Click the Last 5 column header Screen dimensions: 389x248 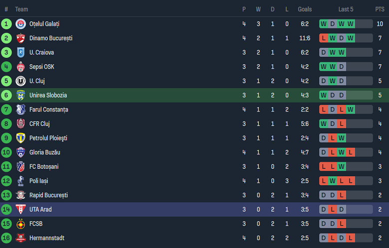(x=346, y=9)
